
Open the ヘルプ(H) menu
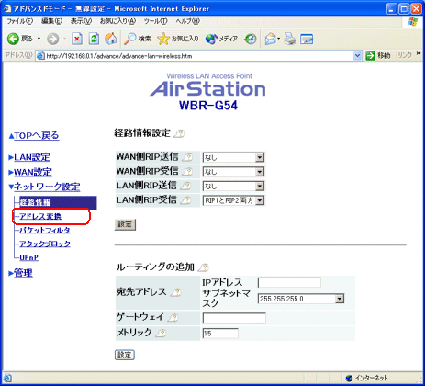point(188,21)
